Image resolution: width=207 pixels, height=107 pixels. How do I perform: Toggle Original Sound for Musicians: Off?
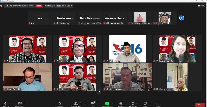tap(19, 6)
